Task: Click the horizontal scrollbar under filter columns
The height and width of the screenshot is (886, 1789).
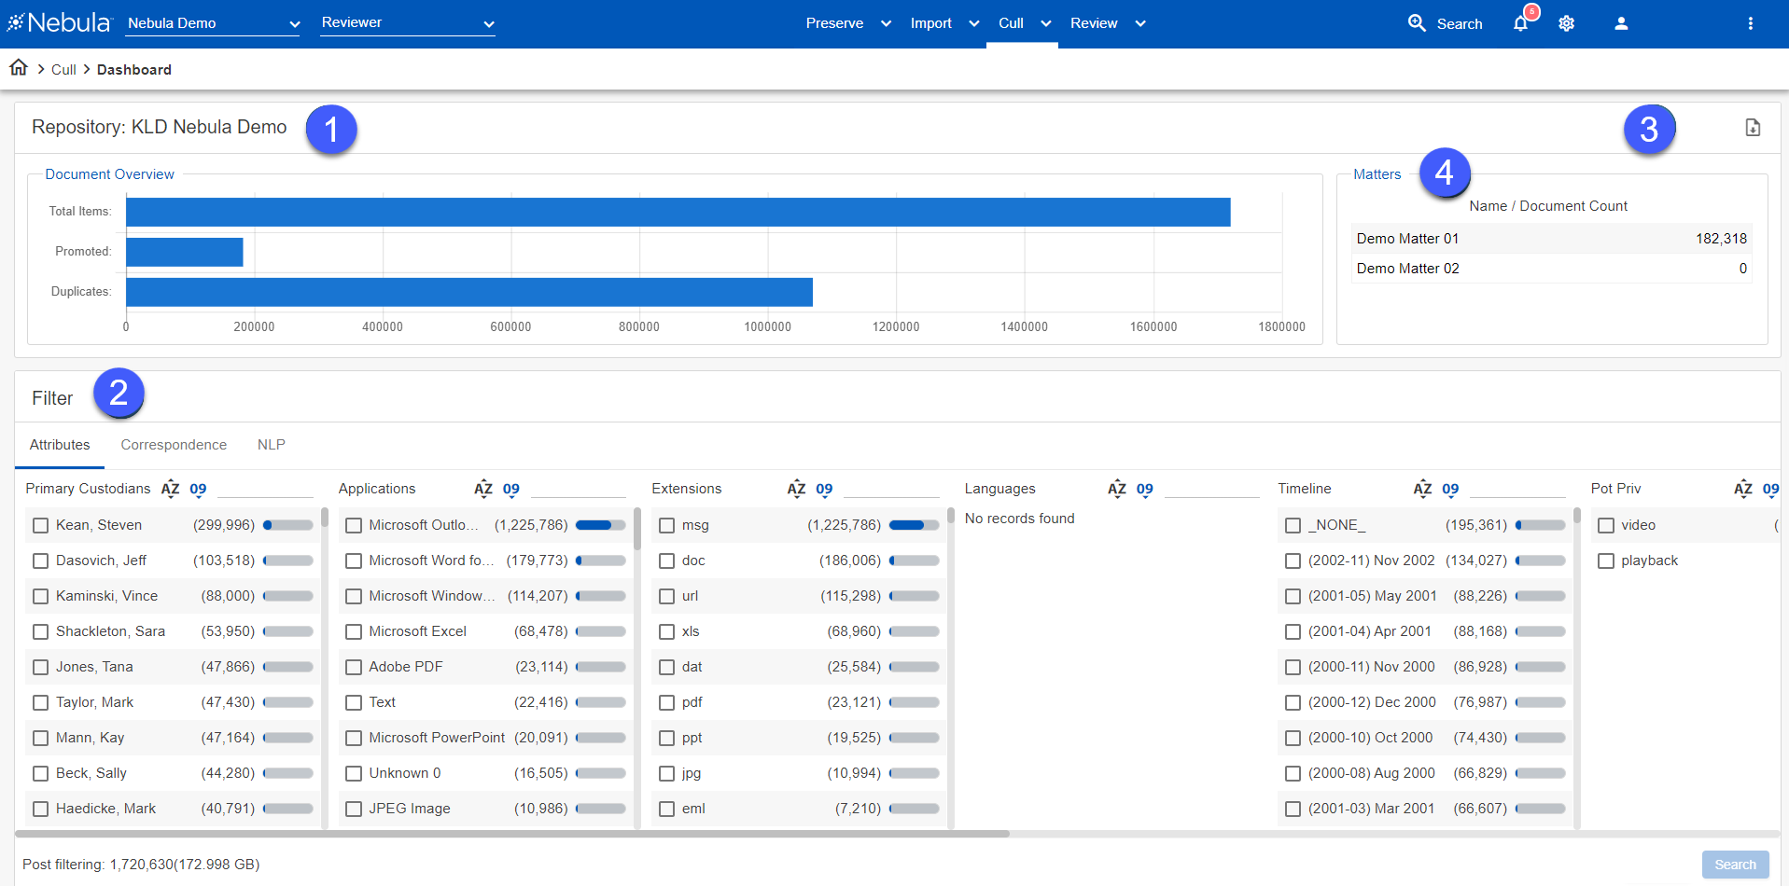Action: tap(512, 834)
